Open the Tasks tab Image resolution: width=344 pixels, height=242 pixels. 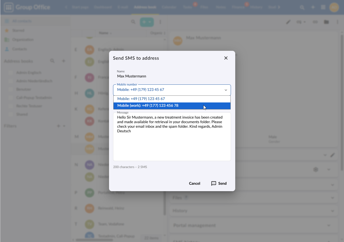(187, 7)
